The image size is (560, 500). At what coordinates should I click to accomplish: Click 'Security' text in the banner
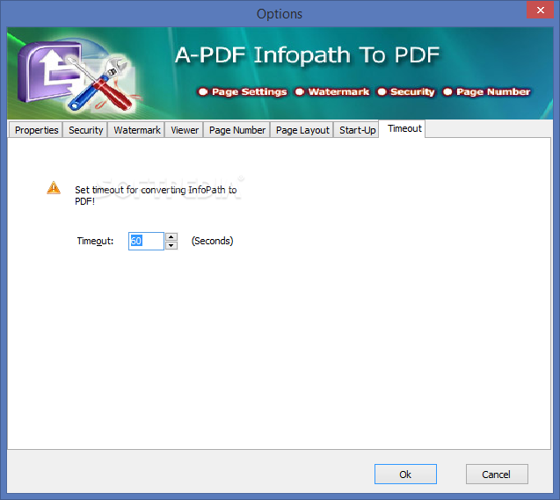(412, 91)
